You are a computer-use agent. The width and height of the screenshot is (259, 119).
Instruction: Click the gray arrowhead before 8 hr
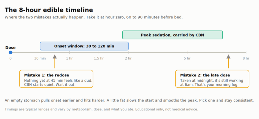tap(228, 56)
